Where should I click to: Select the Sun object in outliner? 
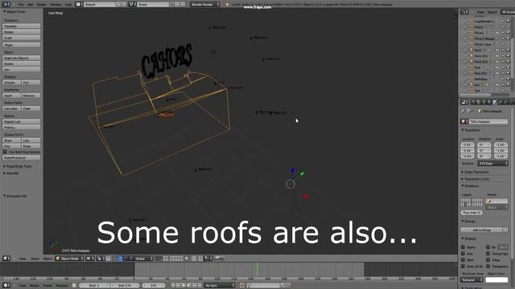pos(477,85)
